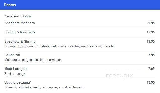160x93 pixels.
Task: Click the blue Pastas header bar
Action: pyautogui.click(x=80, y=5)
